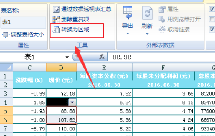Screen dimensions: 215x136
Task: Click the external table Properties icon
Action: pos(162,9)
